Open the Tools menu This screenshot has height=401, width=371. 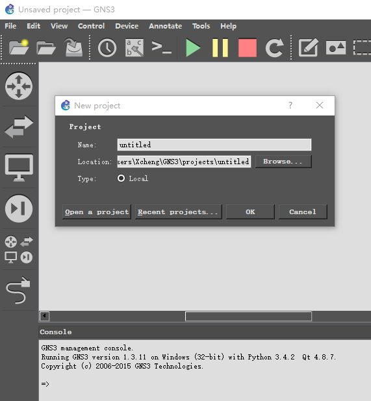(x=201, y=26)
